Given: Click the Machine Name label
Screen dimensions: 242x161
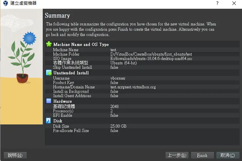Looking at the screenshot, I should tap(66, 50).
